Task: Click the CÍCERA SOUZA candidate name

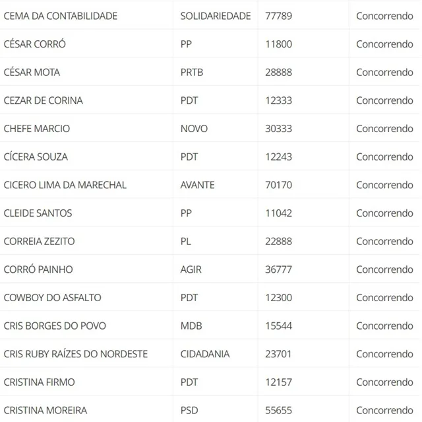Action: (x=36, y=157)
